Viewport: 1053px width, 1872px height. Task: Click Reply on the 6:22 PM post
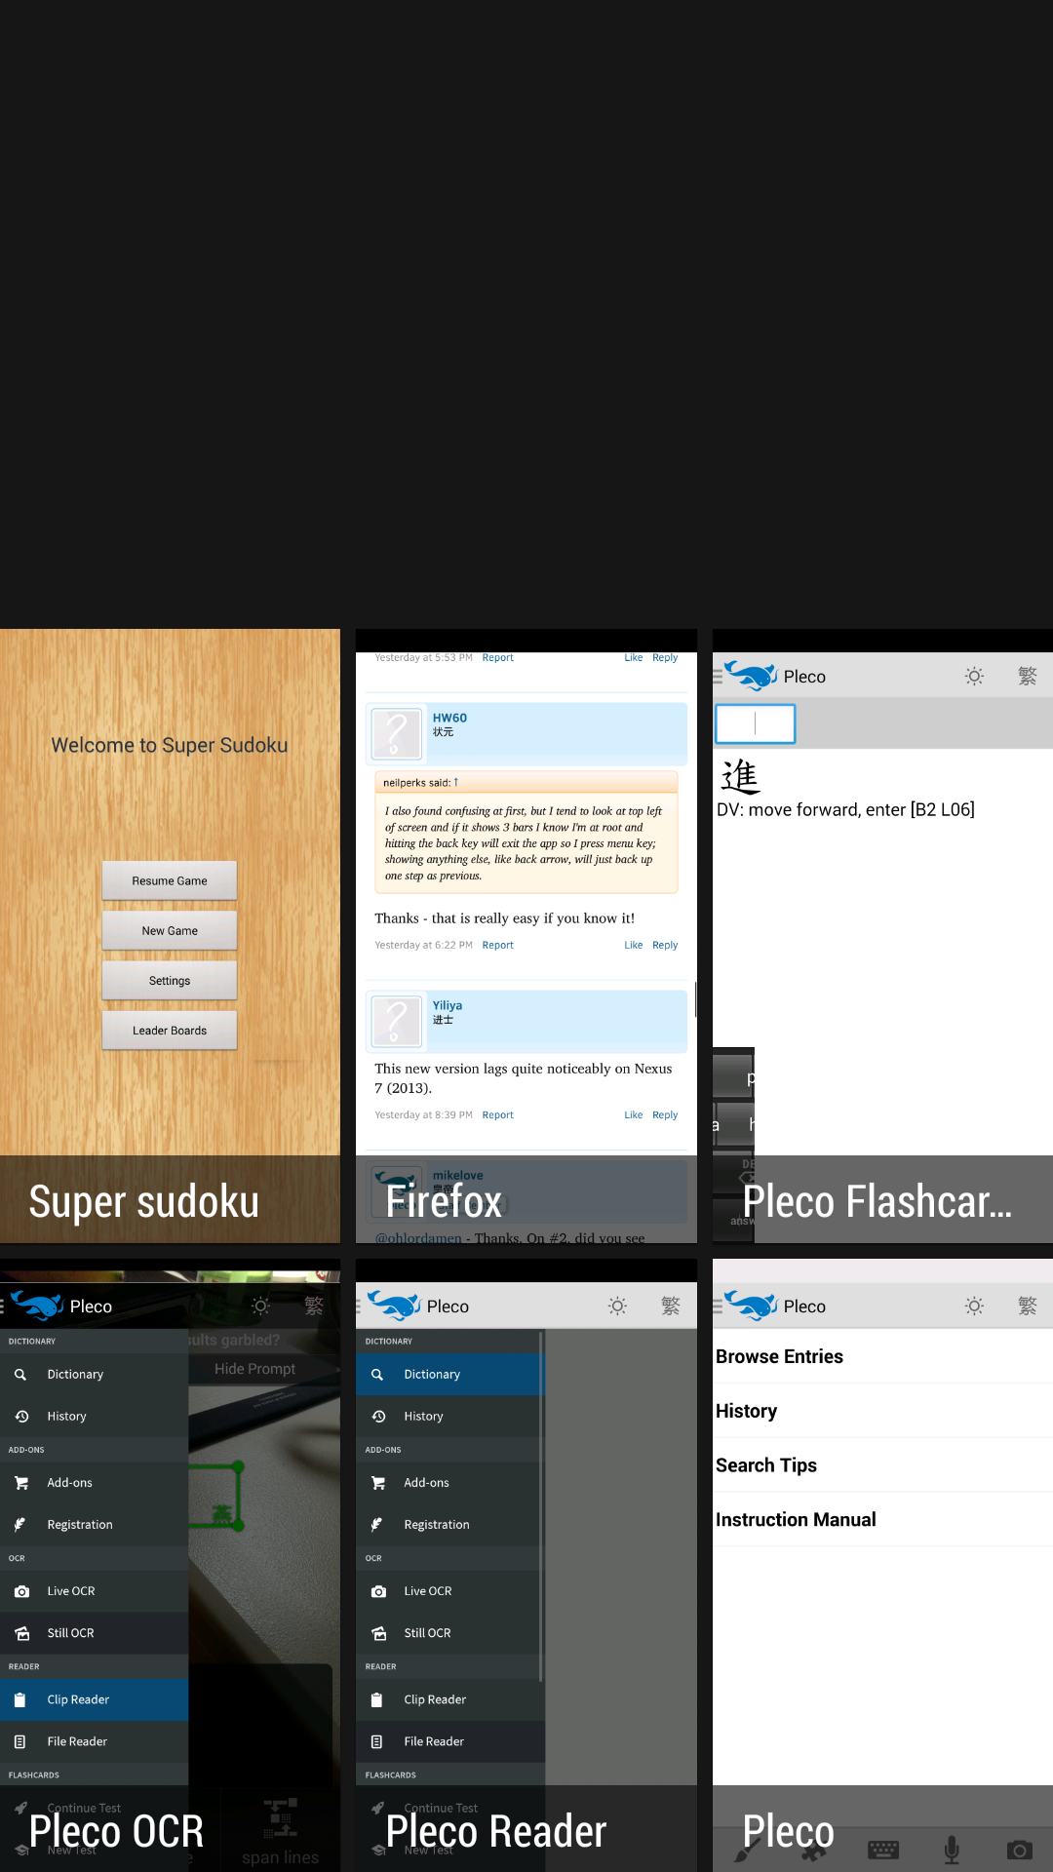(x=665, y=945)
